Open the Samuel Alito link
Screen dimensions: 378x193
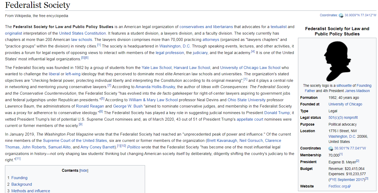click(60, 147)
